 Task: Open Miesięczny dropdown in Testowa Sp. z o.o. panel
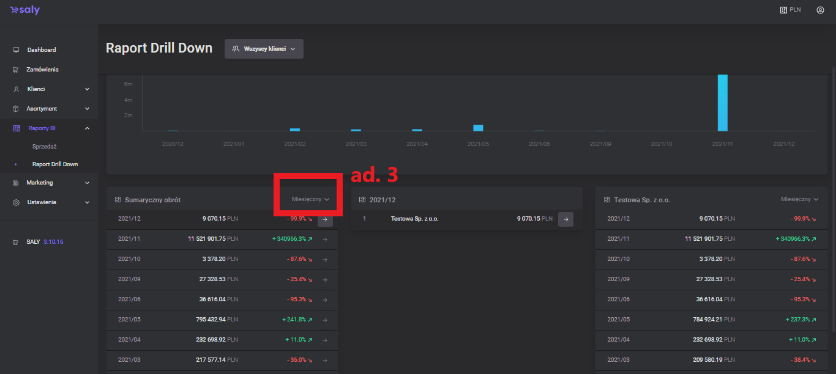point(799,199)
